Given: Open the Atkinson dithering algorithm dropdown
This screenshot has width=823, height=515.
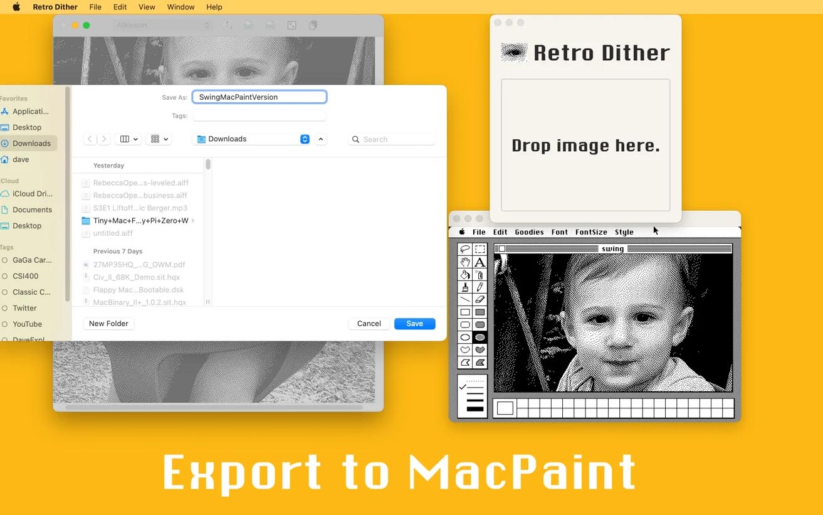Looking at the screenshot, I should pos(162,25).
